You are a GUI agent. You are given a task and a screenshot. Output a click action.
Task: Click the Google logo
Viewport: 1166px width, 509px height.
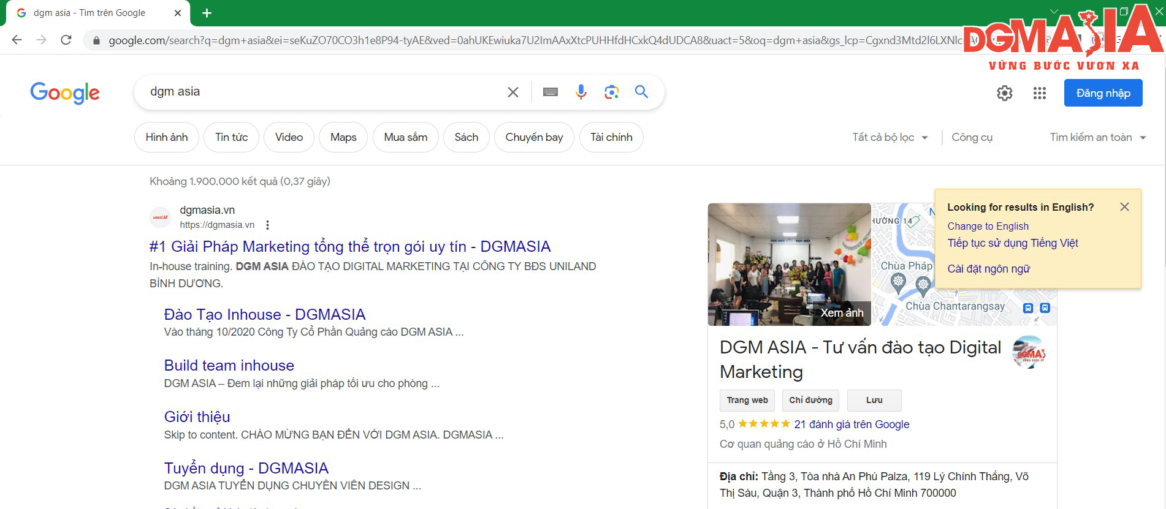coord(65,92)
